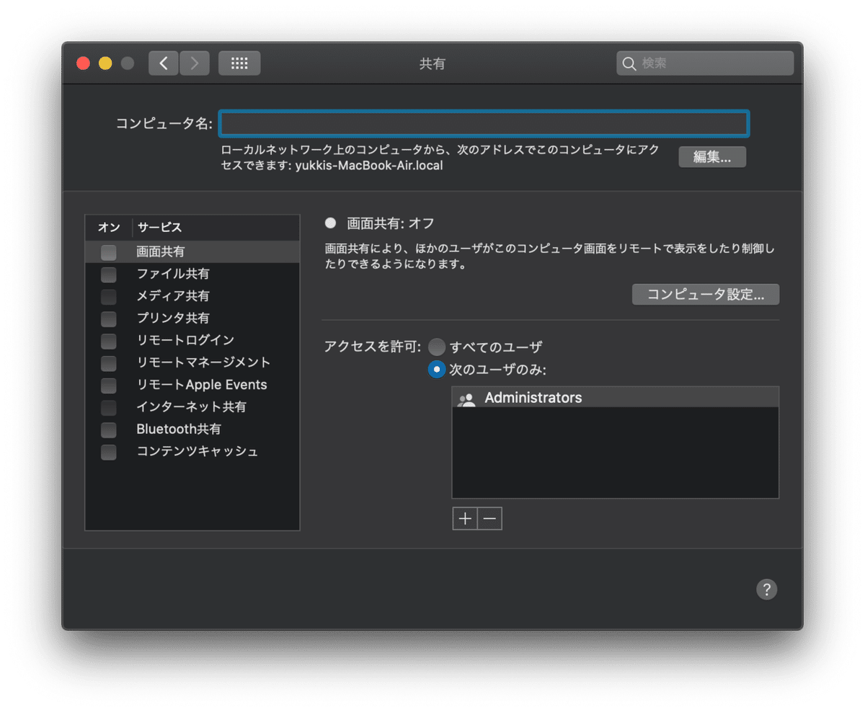Image resolution: width=865 pixels, height=712 pixels.
Task: Enable the プリンタ共有 checkbox
Action: (x=109, y=319)
